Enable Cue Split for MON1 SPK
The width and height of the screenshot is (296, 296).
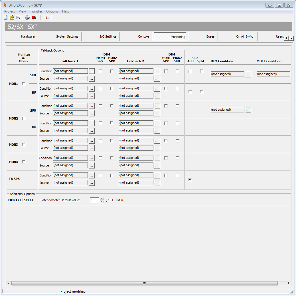pyautogui.click(x=202, y=71)
